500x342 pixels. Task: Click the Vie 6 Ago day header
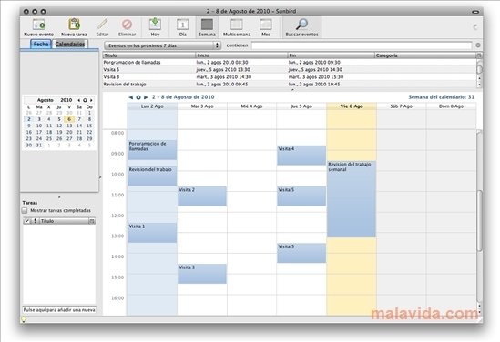pyautogui.click(x=352, y=106)
